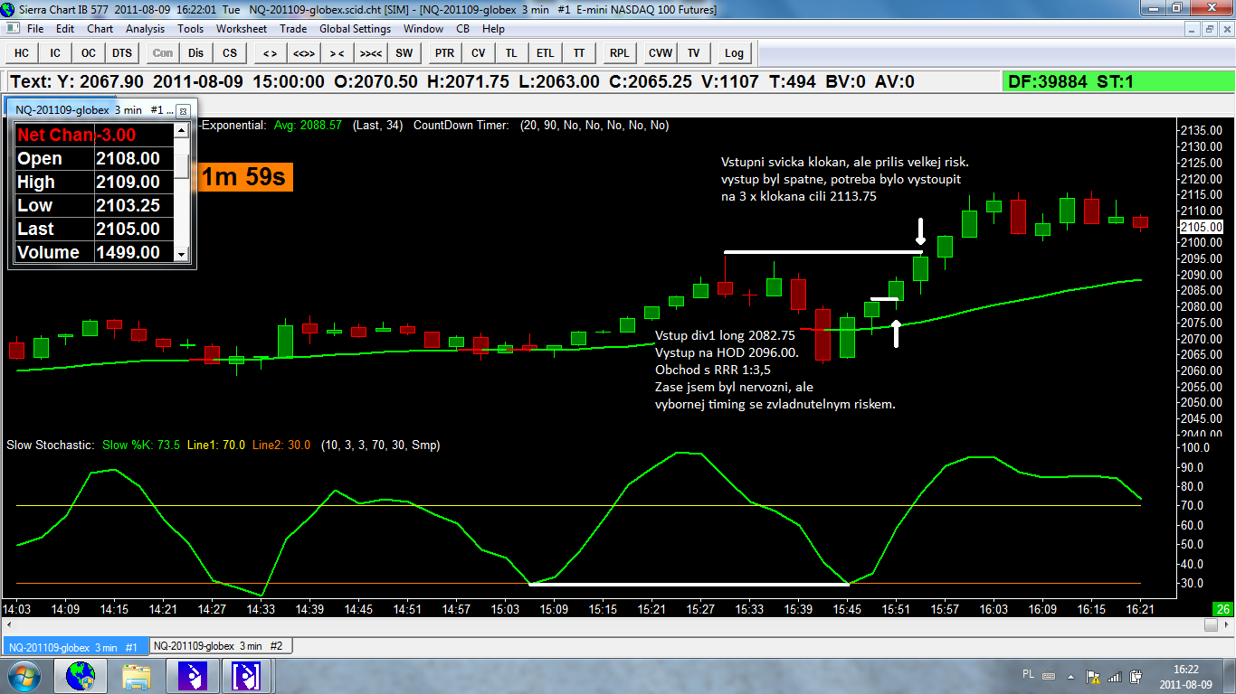The height and width of the screenshot is (694, 1236).
Task: Click the DF:39884 ST:1 status box
Action: [1117, 81]
